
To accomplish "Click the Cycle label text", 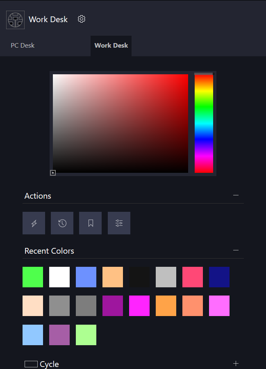I will [49, 364].
